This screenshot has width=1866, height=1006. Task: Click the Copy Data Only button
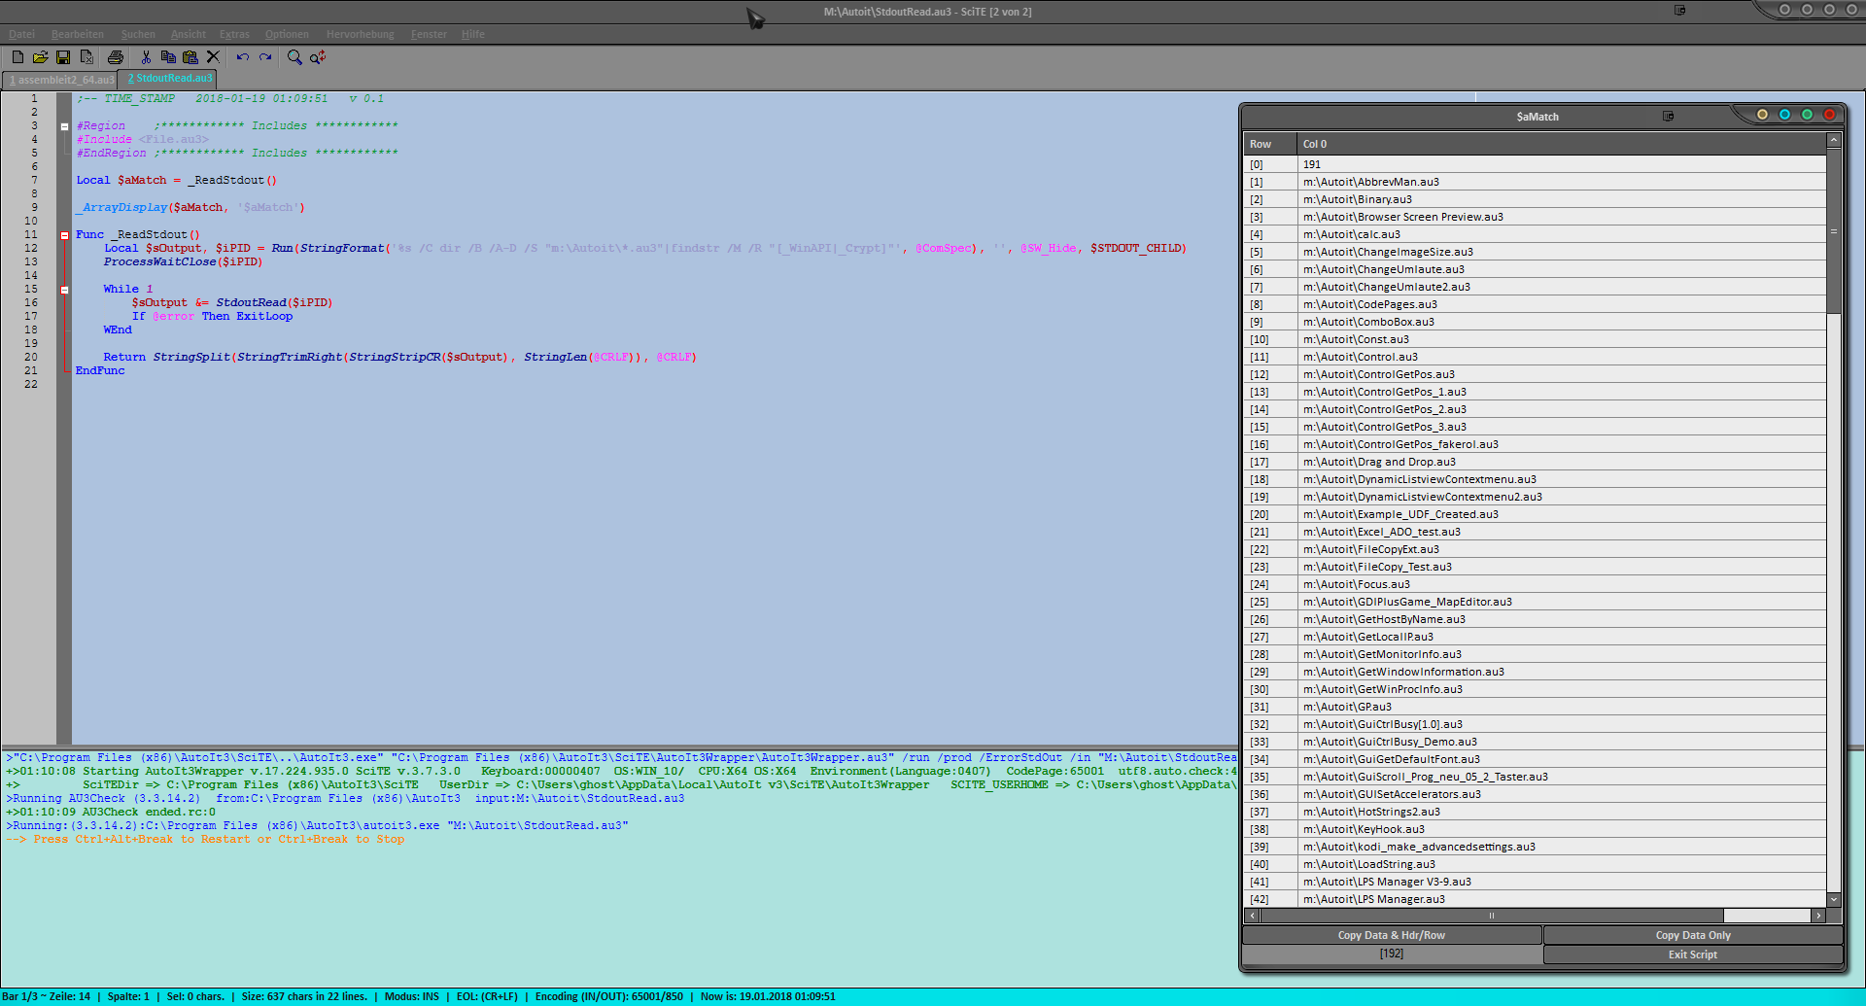coord(1692,935)
